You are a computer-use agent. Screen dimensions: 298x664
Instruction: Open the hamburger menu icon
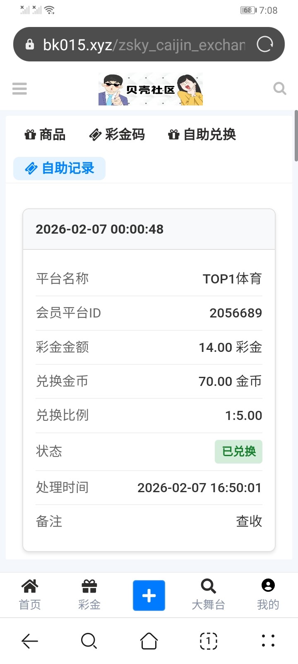pyautogui.click(x=19, y=88)
